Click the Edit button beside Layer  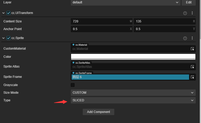point(189,2)
